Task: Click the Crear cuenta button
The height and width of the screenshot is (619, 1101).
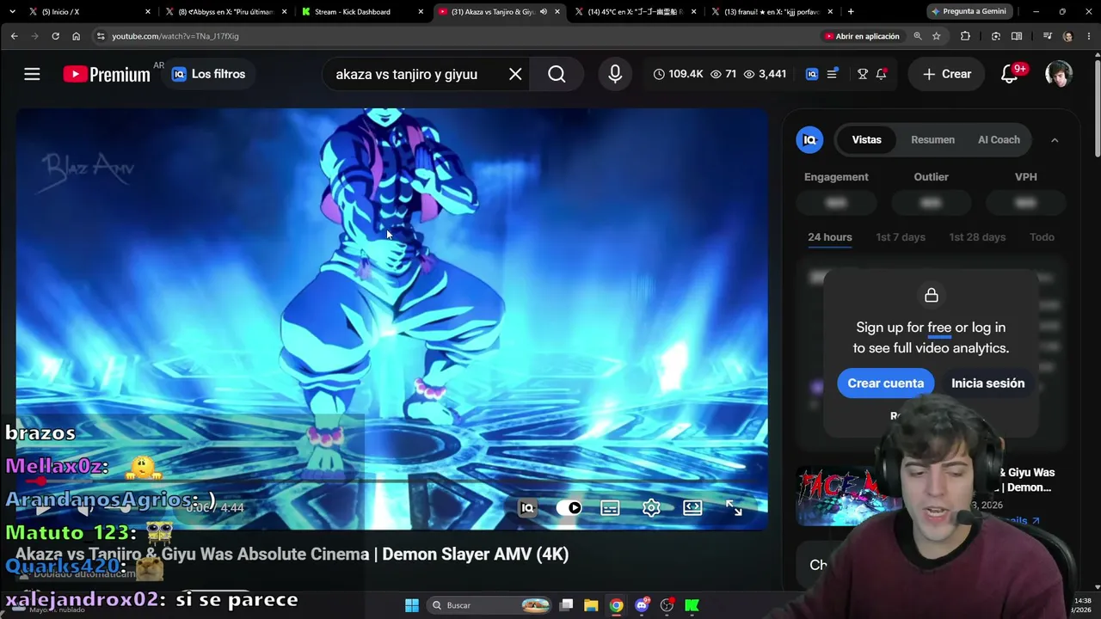Action: [885, 383]
